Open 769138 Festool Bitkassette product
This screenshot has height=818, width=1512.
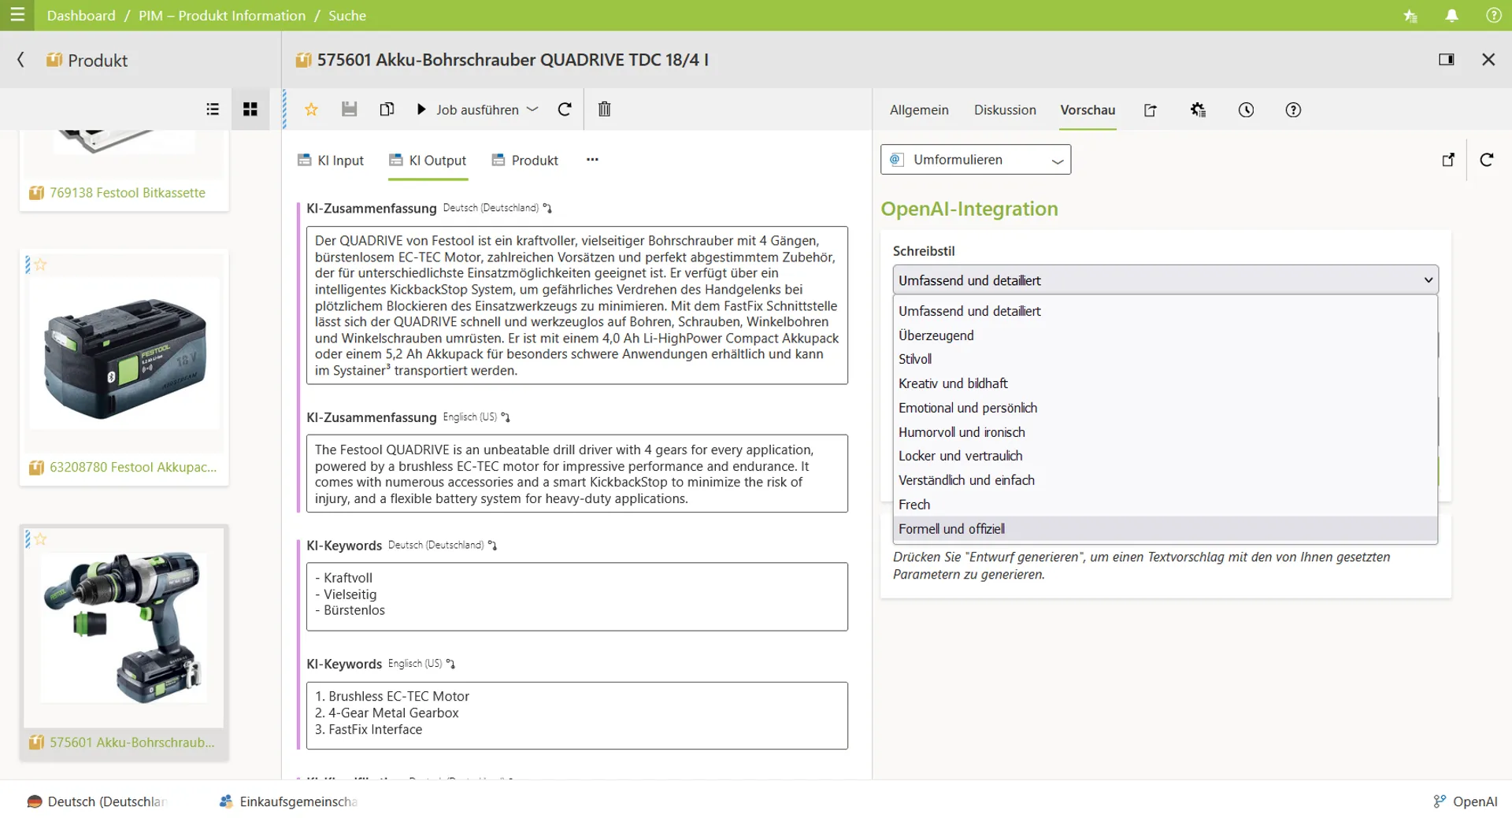[x=128, y=193]
